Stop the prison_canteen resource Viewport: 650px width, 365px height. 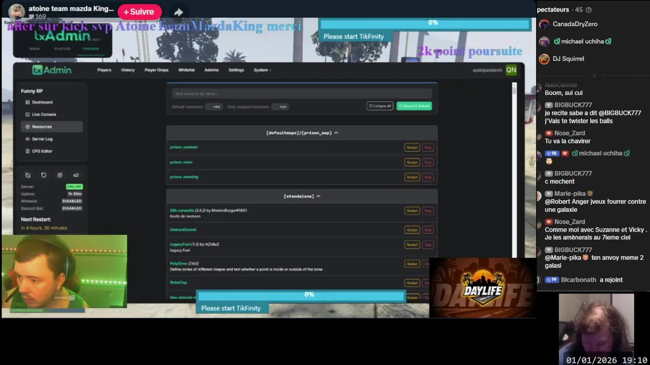pos(428,148)
